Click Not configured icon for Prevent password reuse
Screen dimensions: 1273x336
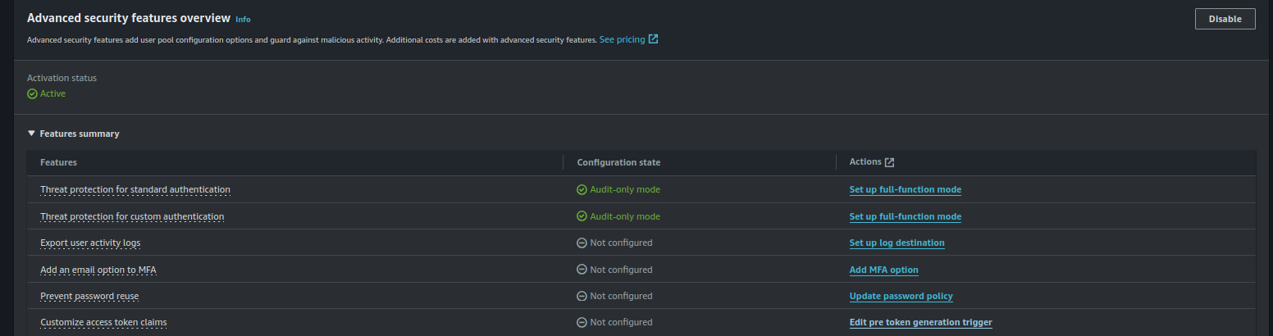tap(582, 296)
